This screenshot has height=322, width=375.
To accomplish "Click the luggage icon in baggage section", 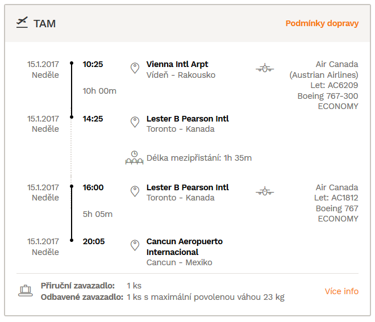I will [26, 291].
